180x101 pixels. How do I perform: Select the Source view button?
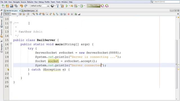point(7,14)
